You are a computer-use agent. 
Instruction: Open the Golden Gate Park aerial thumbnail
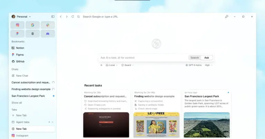(207, 125)
